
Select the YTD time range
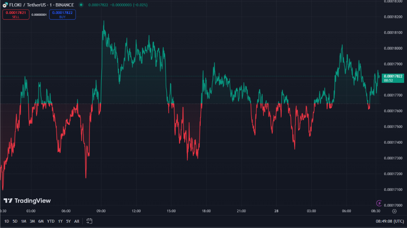pyautogui.click(x=50, y=221)
